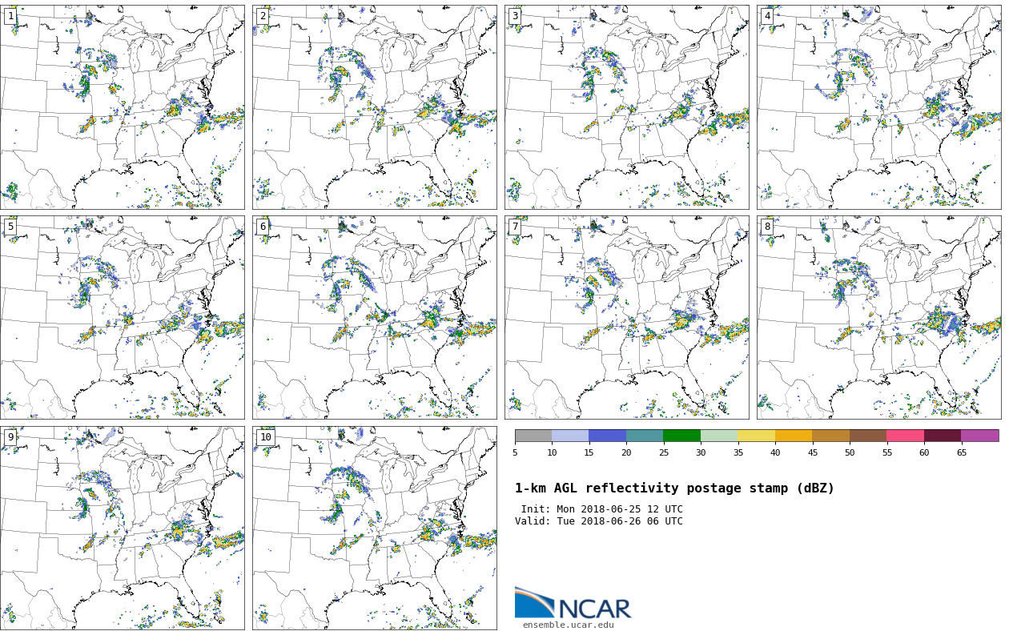Click the blue 15-20 dBZ swatch
The image size is (1009, 631).
607,436
